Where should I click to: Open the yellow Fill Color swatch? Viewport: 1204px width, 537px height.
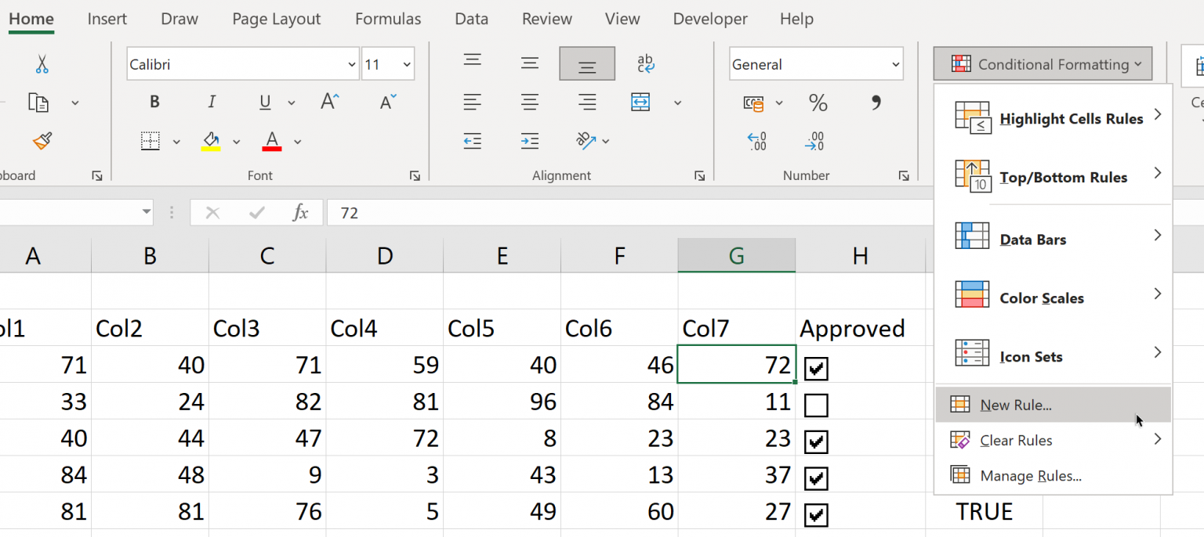coord(212,141)
